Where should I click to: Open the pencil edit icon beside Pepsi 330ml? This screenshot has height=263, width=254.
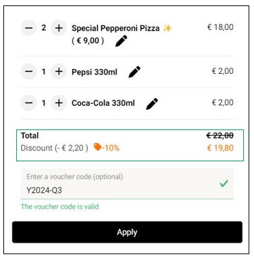(134, 72)
